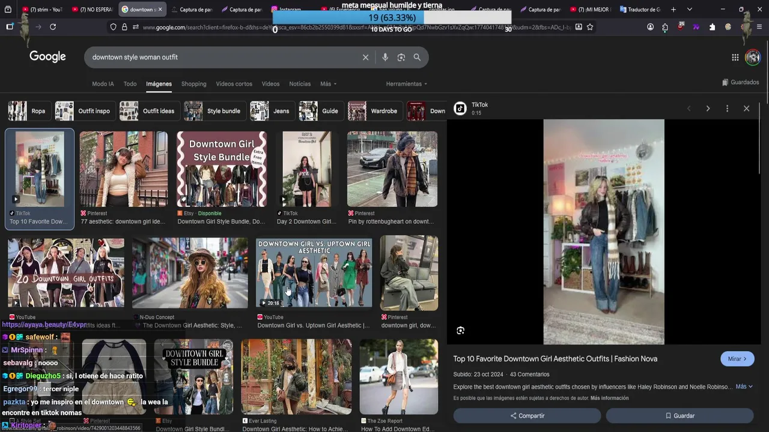Start voice search with microphone icon

click(385, 57)
